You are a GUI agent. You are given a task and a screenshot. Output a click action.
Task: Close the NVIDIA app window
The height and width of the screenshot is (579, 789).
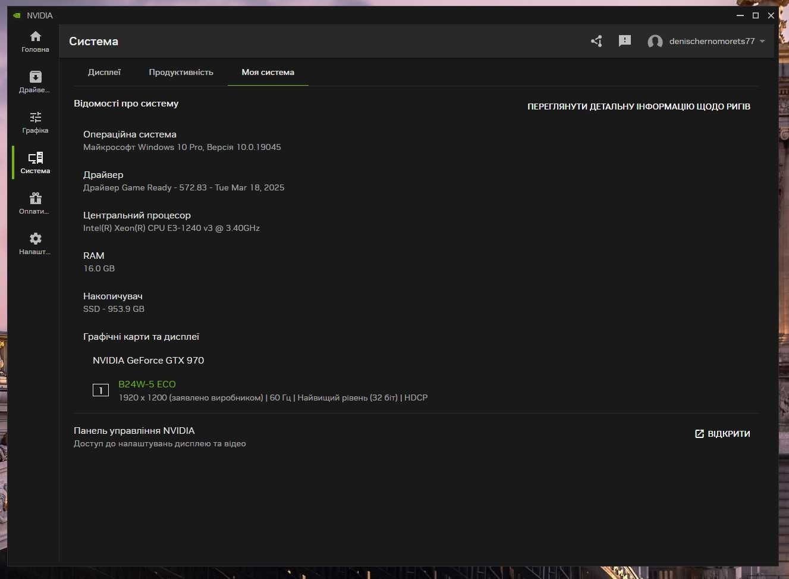[x=771, y=15]
